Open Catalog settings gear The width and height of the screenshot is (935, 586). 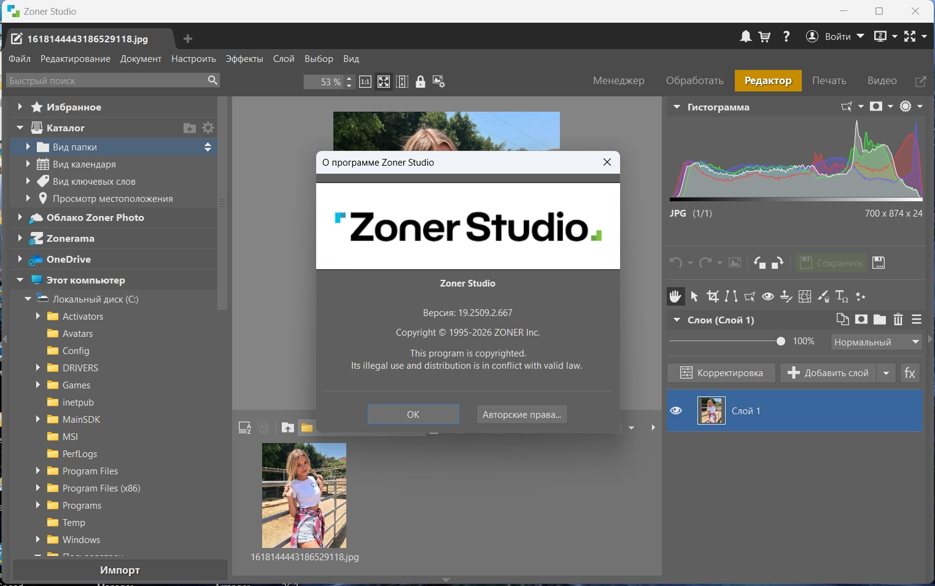208,128
